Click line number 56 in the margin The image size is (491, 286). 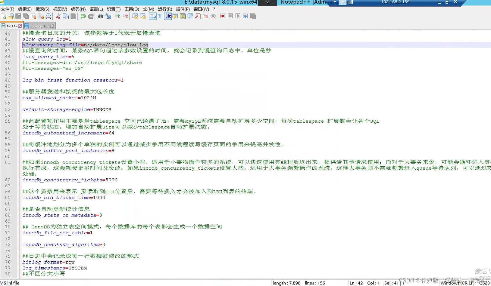(x=8, y=133)
